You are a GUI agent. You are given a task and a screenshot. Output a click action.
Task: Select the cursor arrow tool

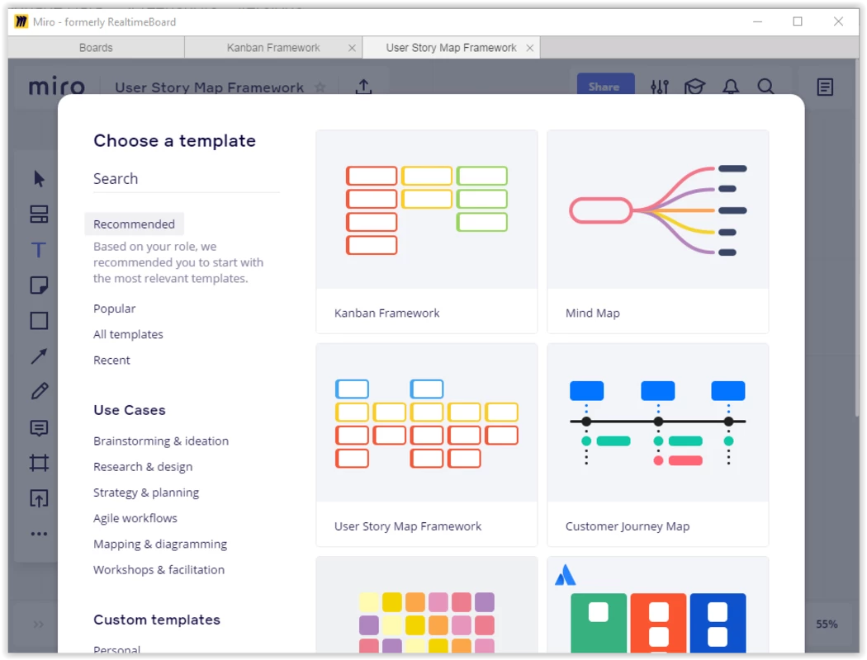click(x=39, y=179)
